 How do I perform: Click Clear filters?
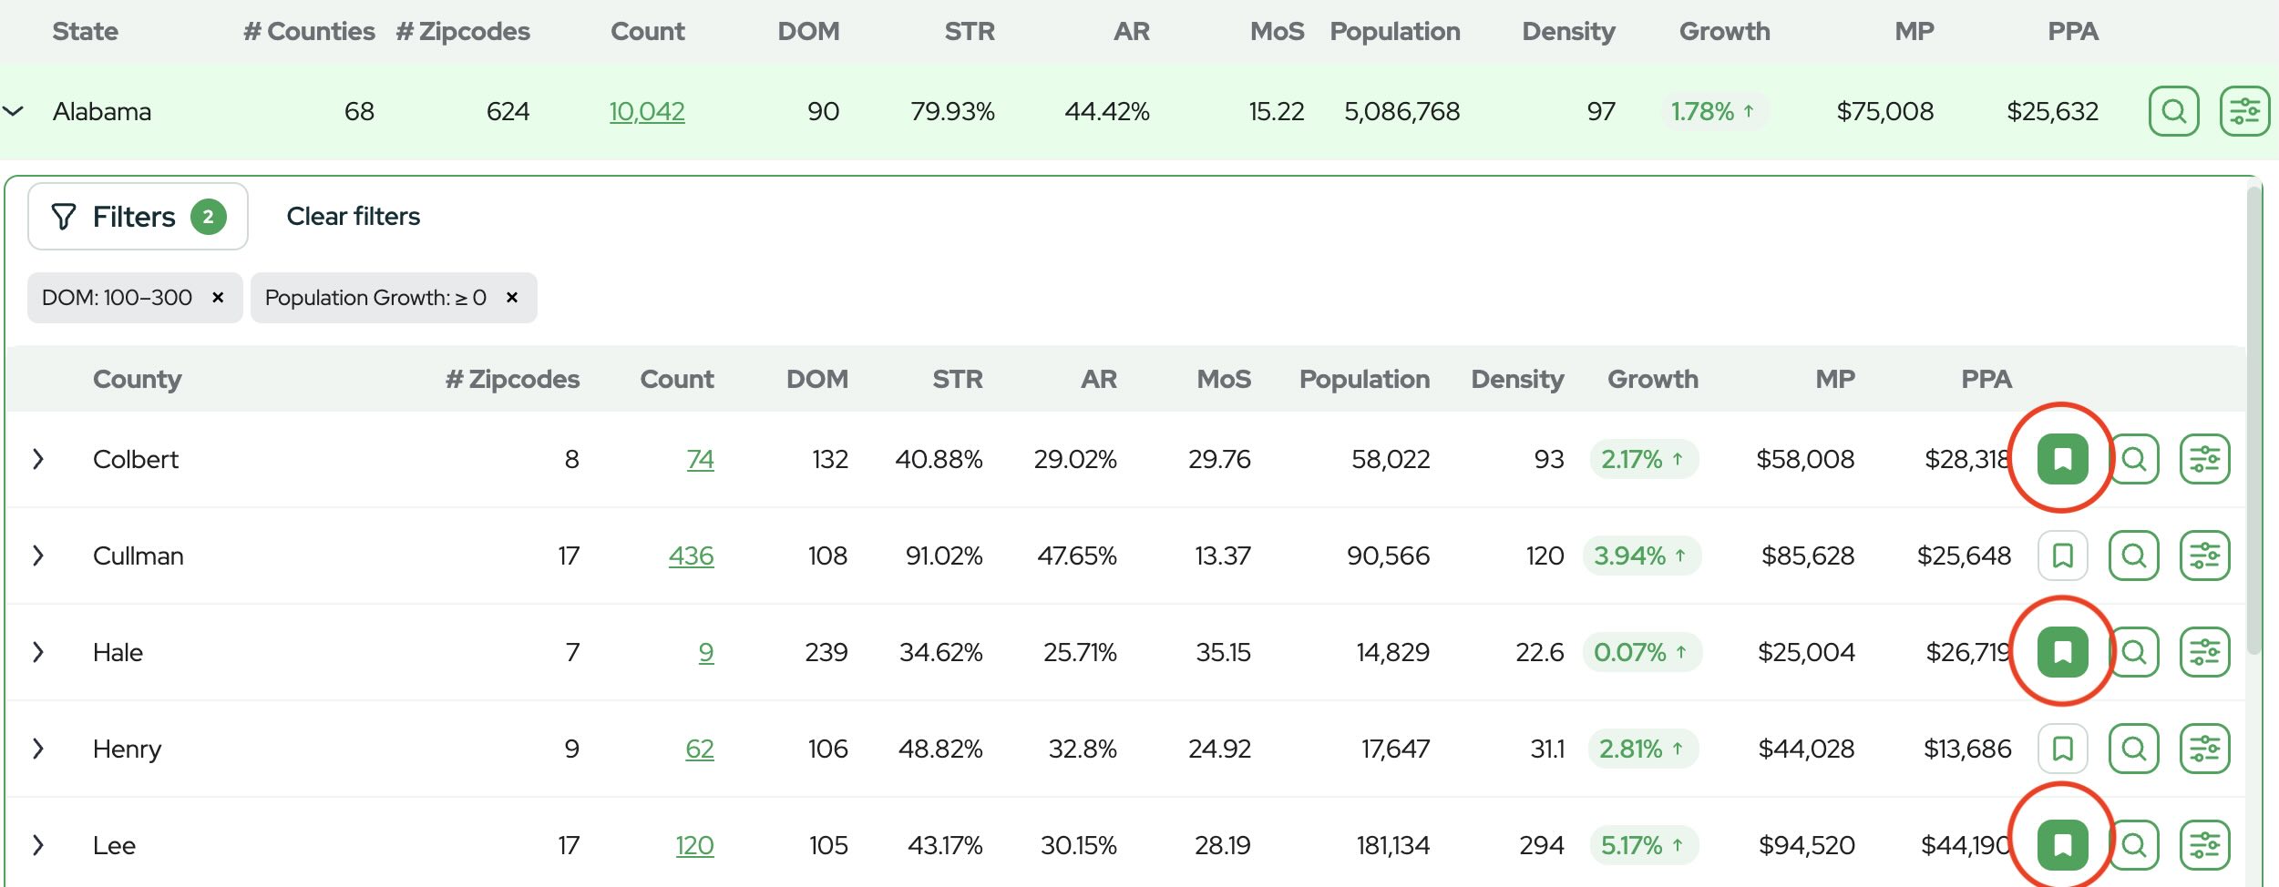click(x=354, y=217)
